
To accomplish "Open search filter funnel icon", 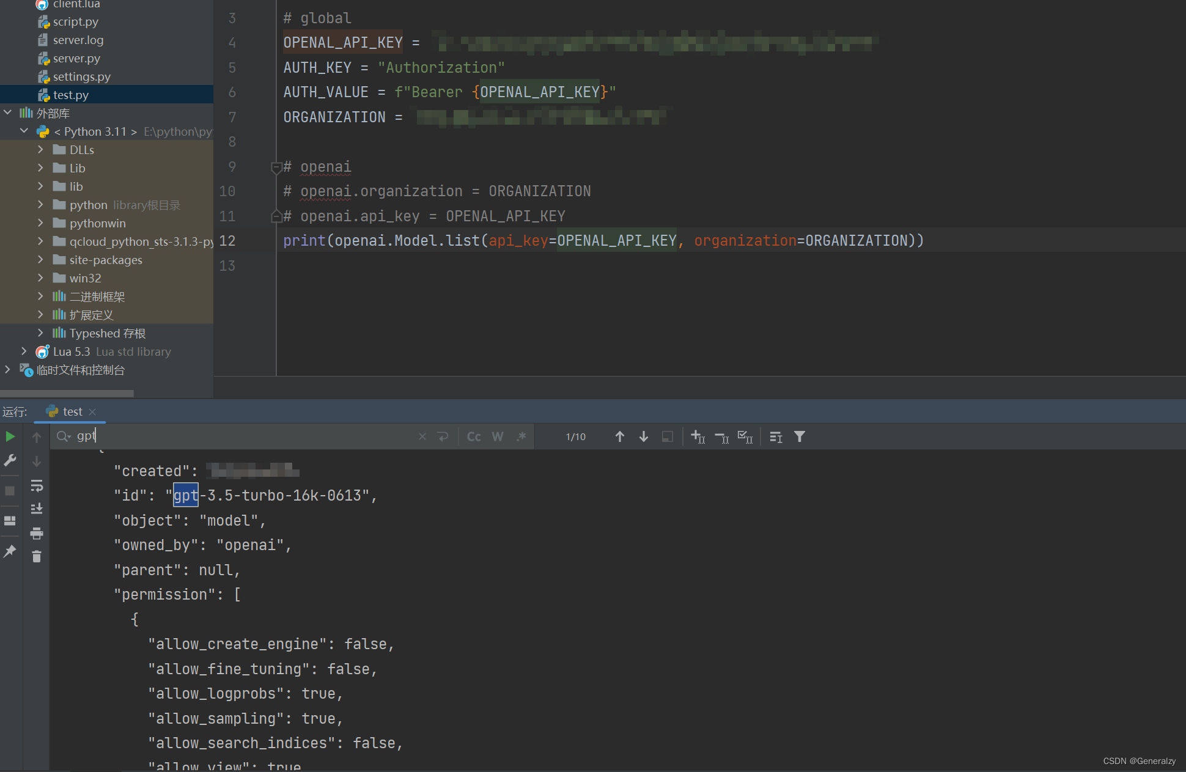I will coord(800,436).
